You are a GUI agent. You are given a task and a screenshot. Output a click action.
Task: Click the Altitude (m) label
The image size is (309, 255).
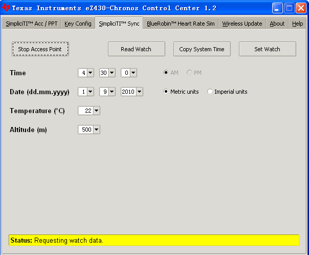pyautogui.click(x=28, y=130)
